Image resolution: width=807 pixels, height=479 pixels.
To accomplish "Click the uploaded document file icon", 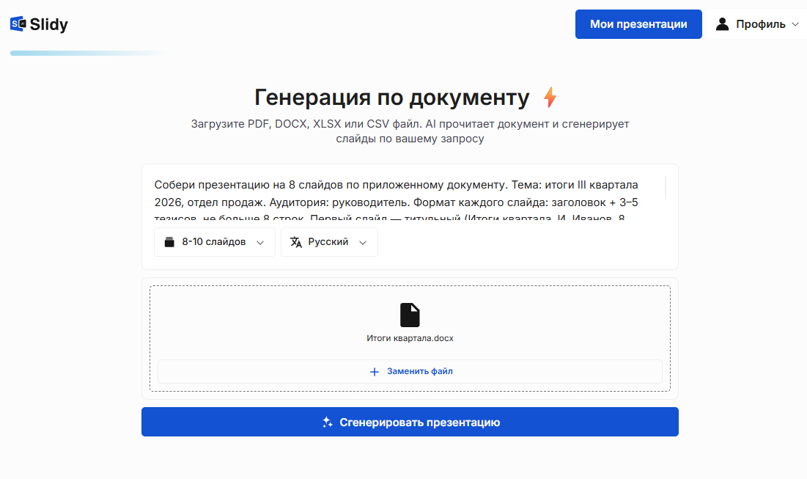I will pos(410,315).
